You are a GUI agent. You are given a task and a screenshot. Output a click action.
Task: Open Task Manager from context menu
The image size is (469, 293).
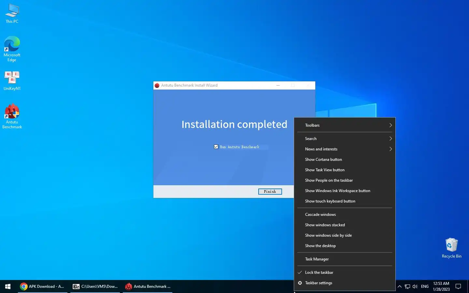click(x=345, y=259)
